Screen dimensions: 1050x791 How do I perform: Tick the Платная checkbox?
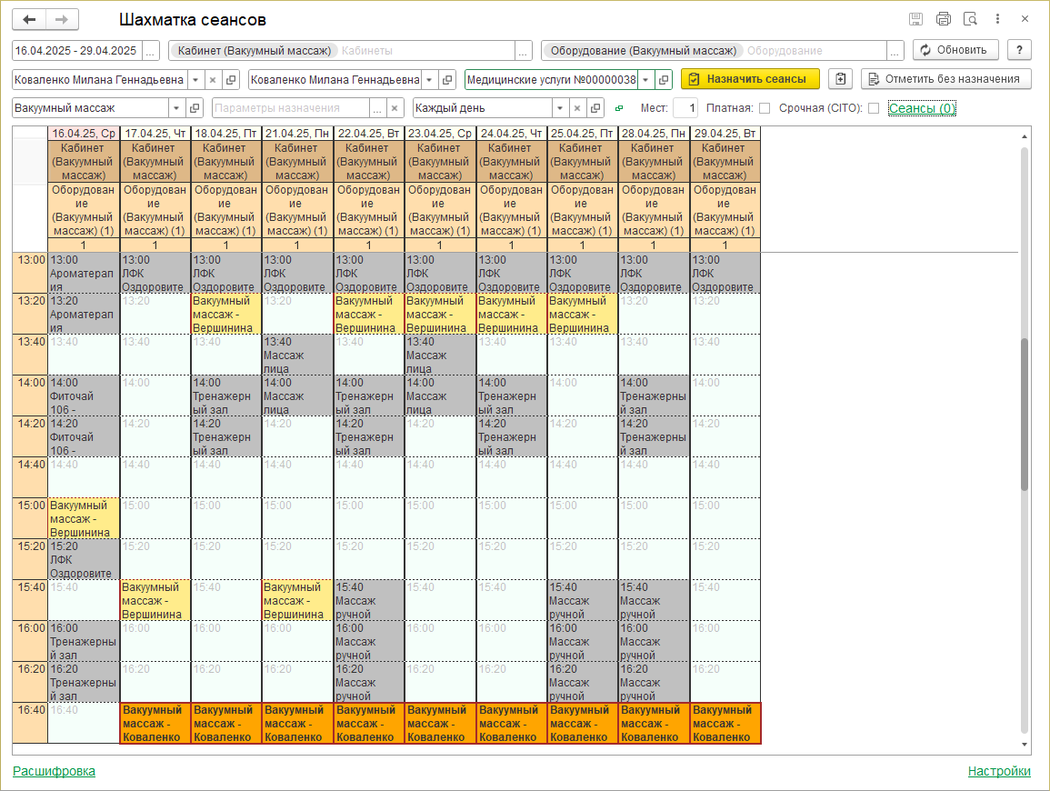pyautogui.click(x=765, y=108)
